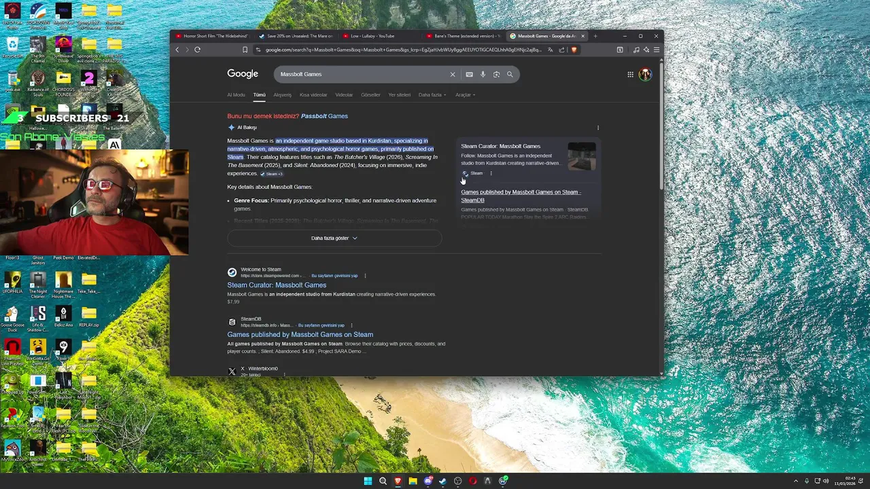Click the Passbolt Games suggested correction

tap(324, 116)
